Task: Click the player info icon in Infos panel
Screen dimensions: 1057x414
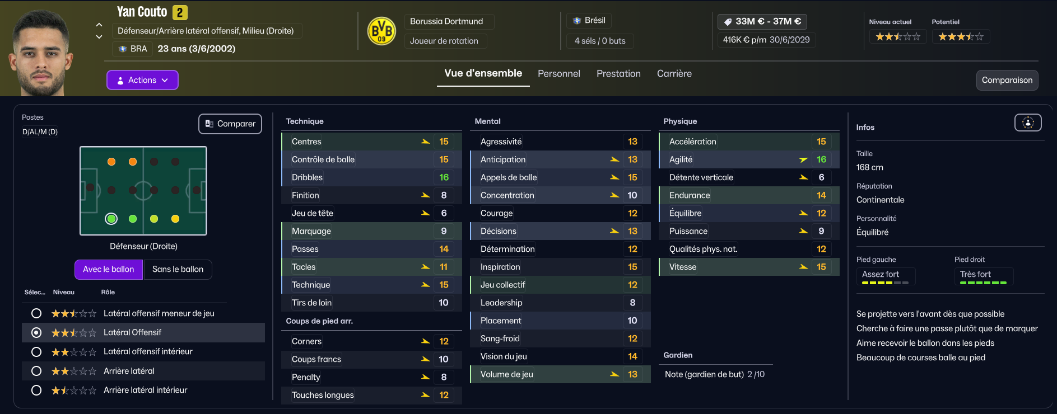Action: 1028,123
